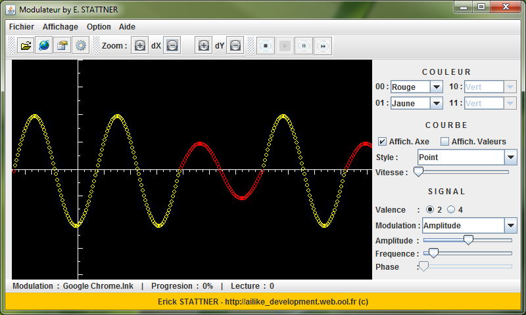Click the export image icon
Viewport: 526px width, 315px height.
click(62, 45)
